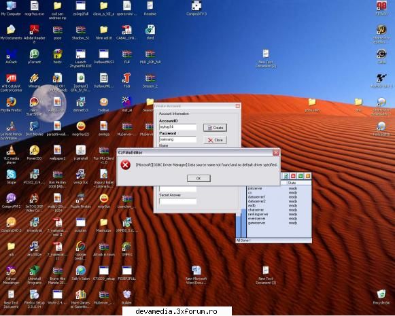Click the red toolbar icon in server list window
This screenshot has width=395, height=316.
pyautogui.click(x=293, y=176)
